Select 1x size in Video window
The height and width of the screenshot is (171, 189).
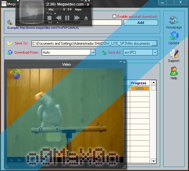point(12,160)
